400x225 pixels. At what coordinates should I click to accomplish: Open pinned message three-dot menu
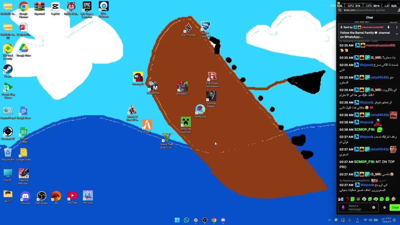(x=397, y=27)
